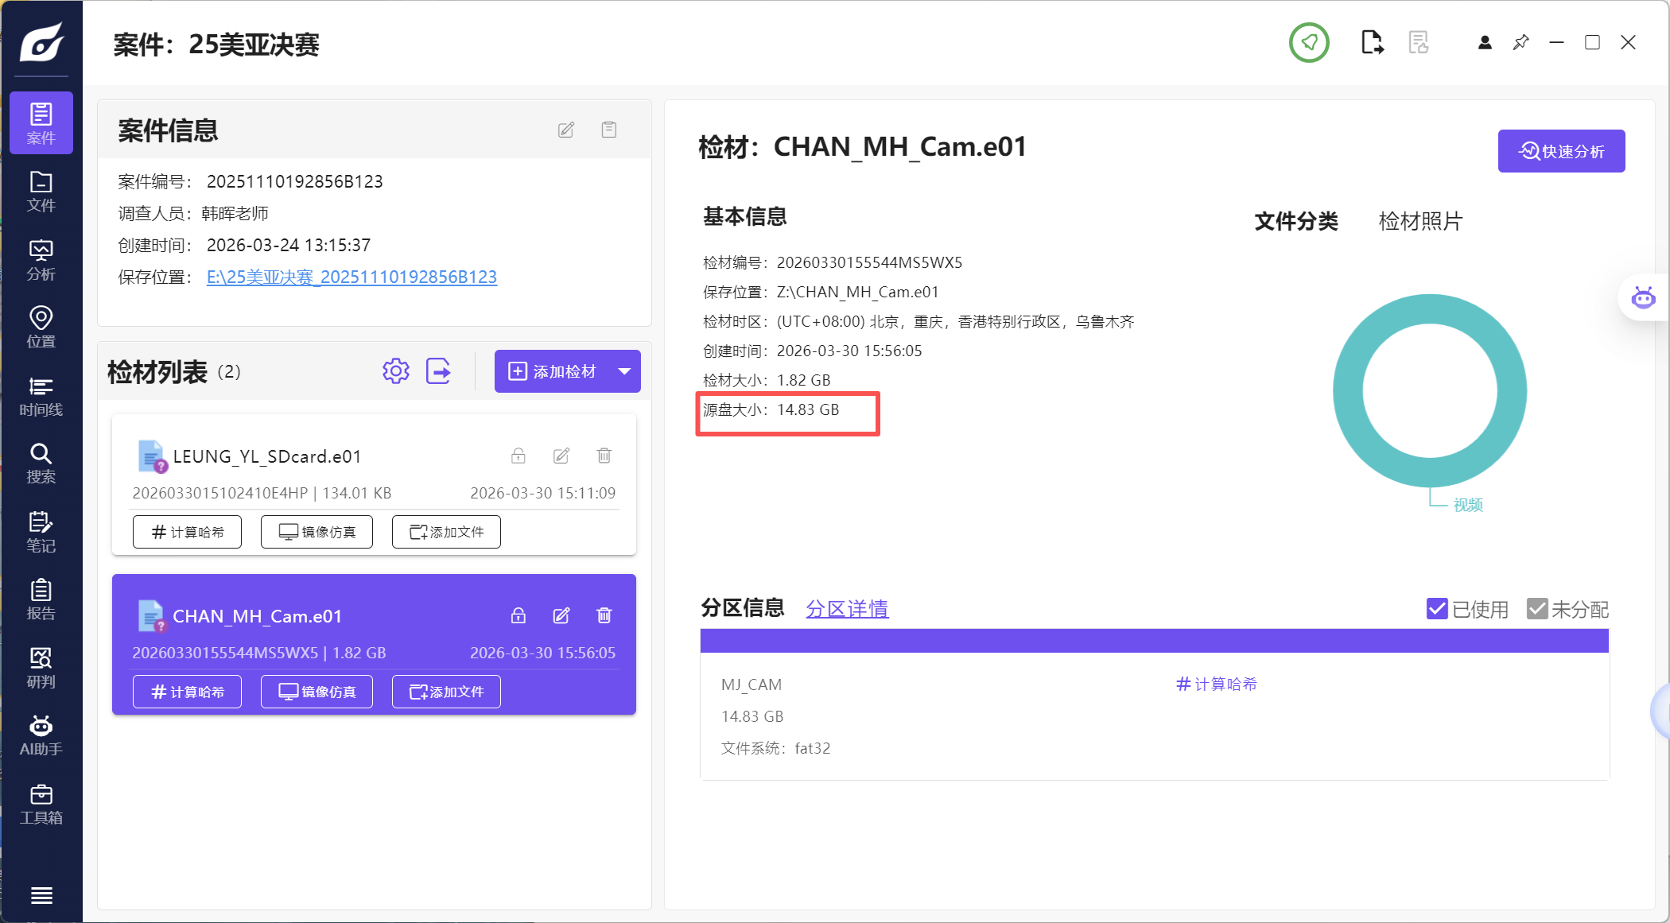Click the edit icon in 案件信息 header

click(565, 130)
